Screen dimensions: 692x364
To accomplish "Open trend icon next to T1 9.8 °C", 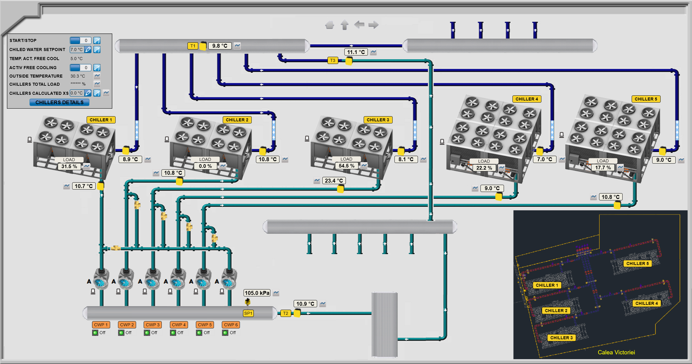I will coord(237,46).
